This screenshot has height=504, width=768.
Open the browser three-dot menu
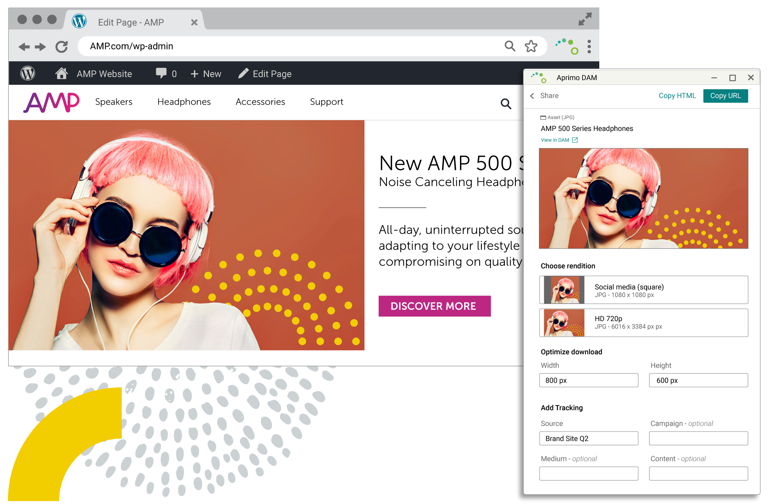tap(589, 47)
